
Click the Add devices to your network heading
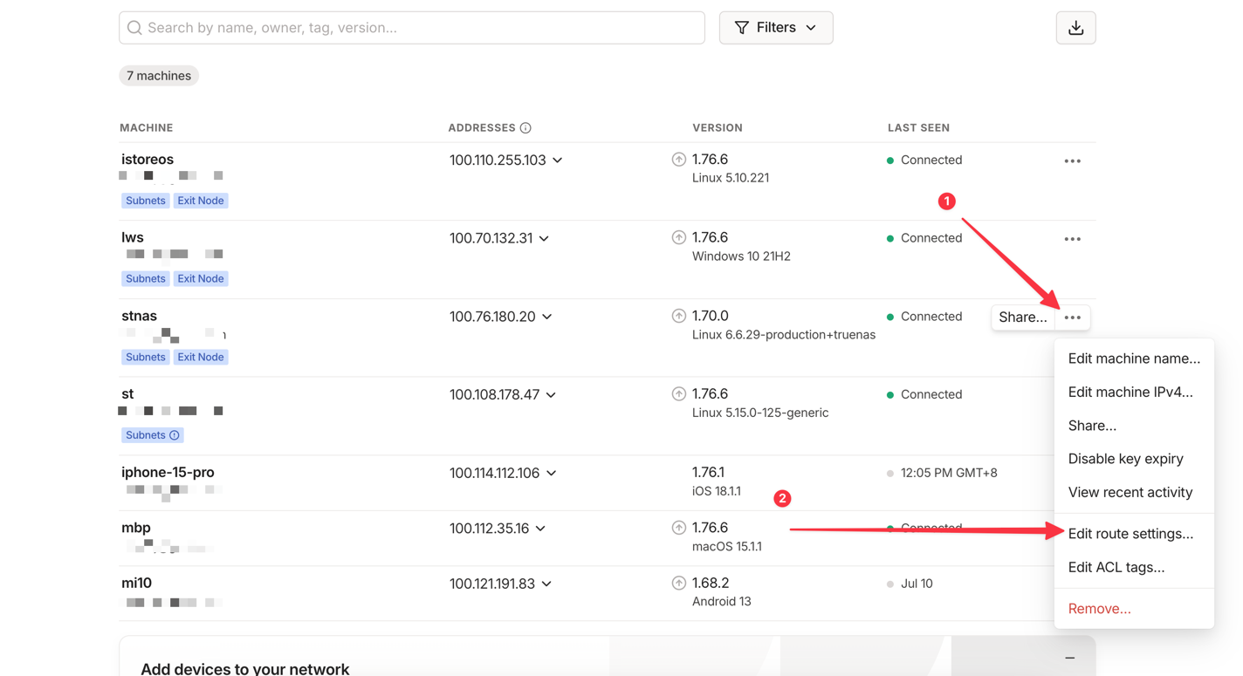tap(245, 669)
